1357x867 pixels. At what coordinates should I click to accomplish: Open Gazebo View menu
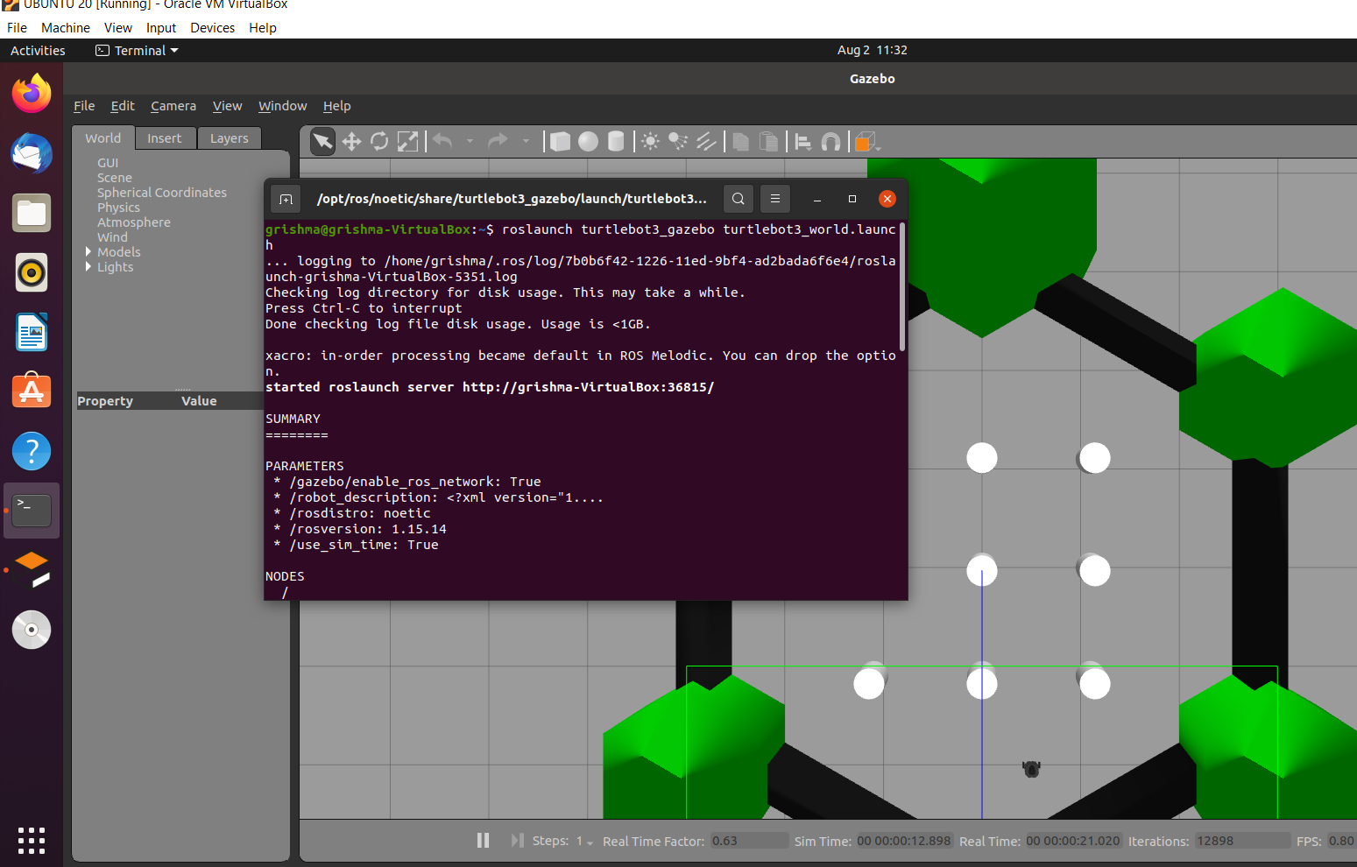click(x=227, y=106)
